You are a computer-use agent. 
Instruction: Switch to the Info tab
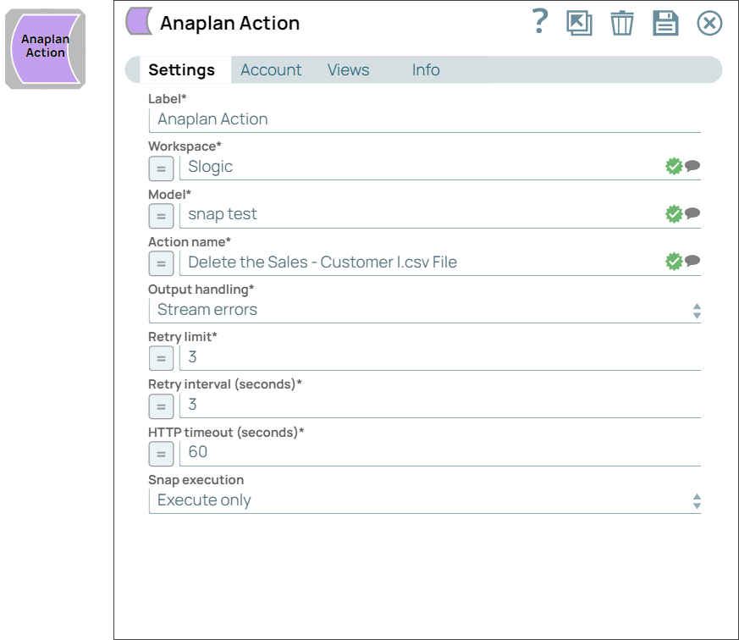point(425,70)
